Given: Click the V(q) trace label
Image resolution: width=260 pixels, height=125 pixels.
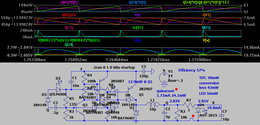Looking at the screenshot, I should pyautogui.click(x=137, y=40).
